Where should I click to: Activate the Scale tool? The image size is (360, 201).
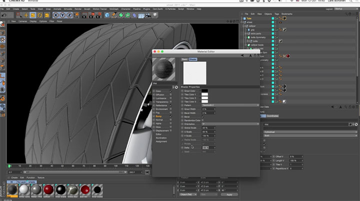(33, 15)
